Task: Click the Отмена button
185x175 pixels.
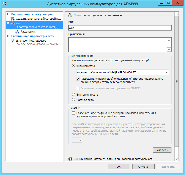Action: pos(144,167)
